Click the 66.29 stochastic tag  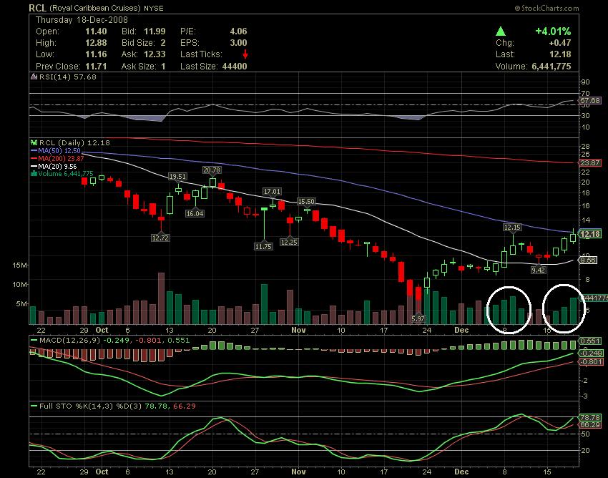click(x=590, y=425)
